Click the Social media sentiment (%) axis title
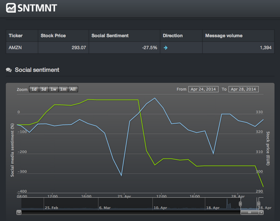The width and height of the screenshot is (280, 221). tap(12, 150)
